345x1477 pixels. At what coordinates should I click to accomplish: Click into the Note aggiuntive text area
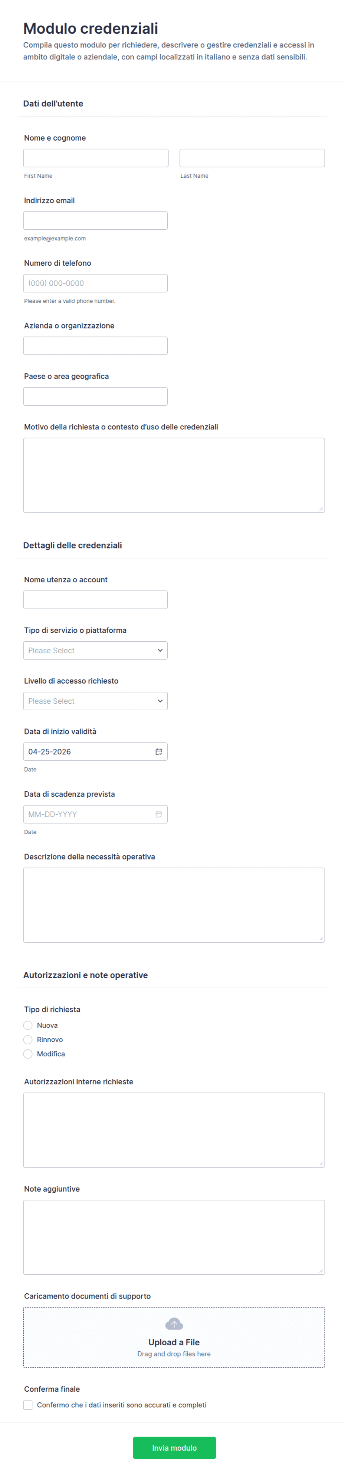click(x=174, y=1237)
